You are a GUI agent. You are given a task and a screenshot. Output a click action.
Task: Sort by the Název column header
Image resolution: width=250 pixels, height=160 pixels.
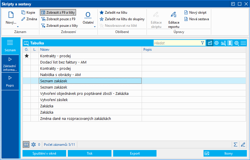[x=90, y=50]
